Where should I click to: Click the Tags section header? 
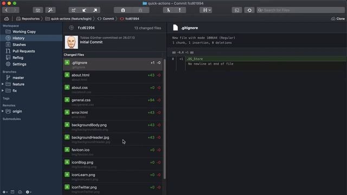tap(6, 99)
